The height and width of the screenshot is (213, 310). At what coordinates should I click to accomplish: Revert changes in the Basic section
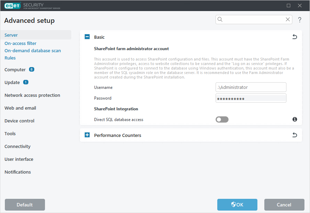(294, 37)
